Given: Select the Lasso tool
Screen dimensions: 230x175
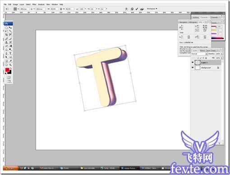Looking at the screenshot, I should (6, 31).
